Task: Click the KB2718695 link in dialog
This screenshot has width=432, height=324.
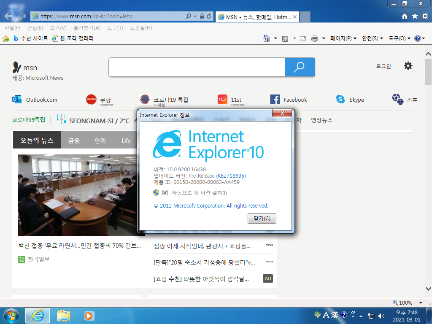Action: [231, 176]
